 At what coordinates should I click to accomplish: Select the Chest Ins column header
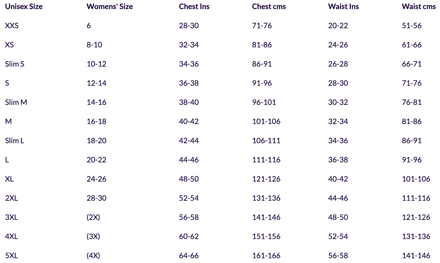coord(194,6)
